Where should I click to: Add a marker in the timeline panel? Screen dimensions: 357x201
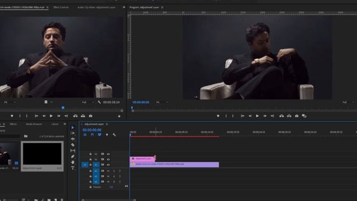point(107,135)
